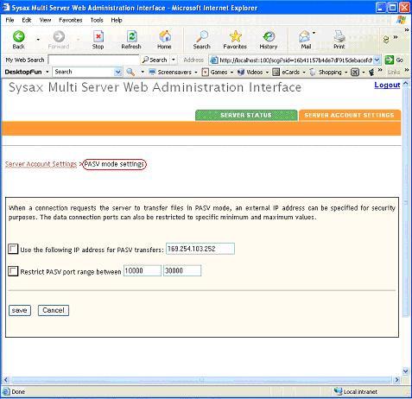Expand the My Web Search button dropdown arrow

174,60
